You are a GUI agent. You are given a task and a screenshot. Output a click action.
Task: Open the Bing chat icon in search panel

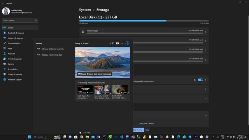coord(127,43)
